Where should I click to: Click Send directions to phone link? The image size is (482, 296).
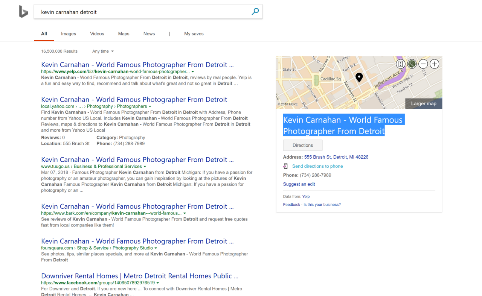(x=317, y=166)
